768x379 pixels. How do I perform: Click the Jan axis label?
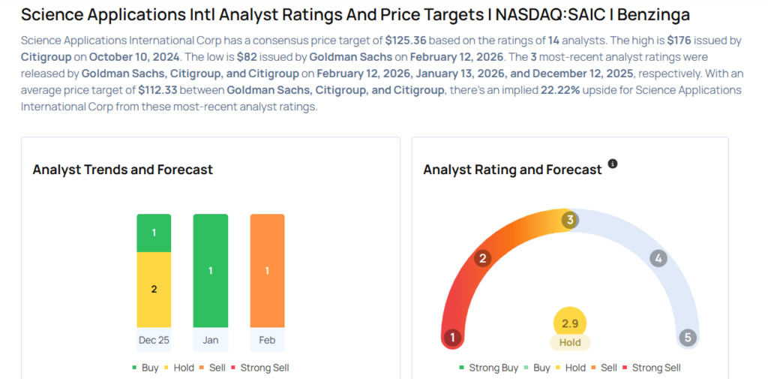211,340
